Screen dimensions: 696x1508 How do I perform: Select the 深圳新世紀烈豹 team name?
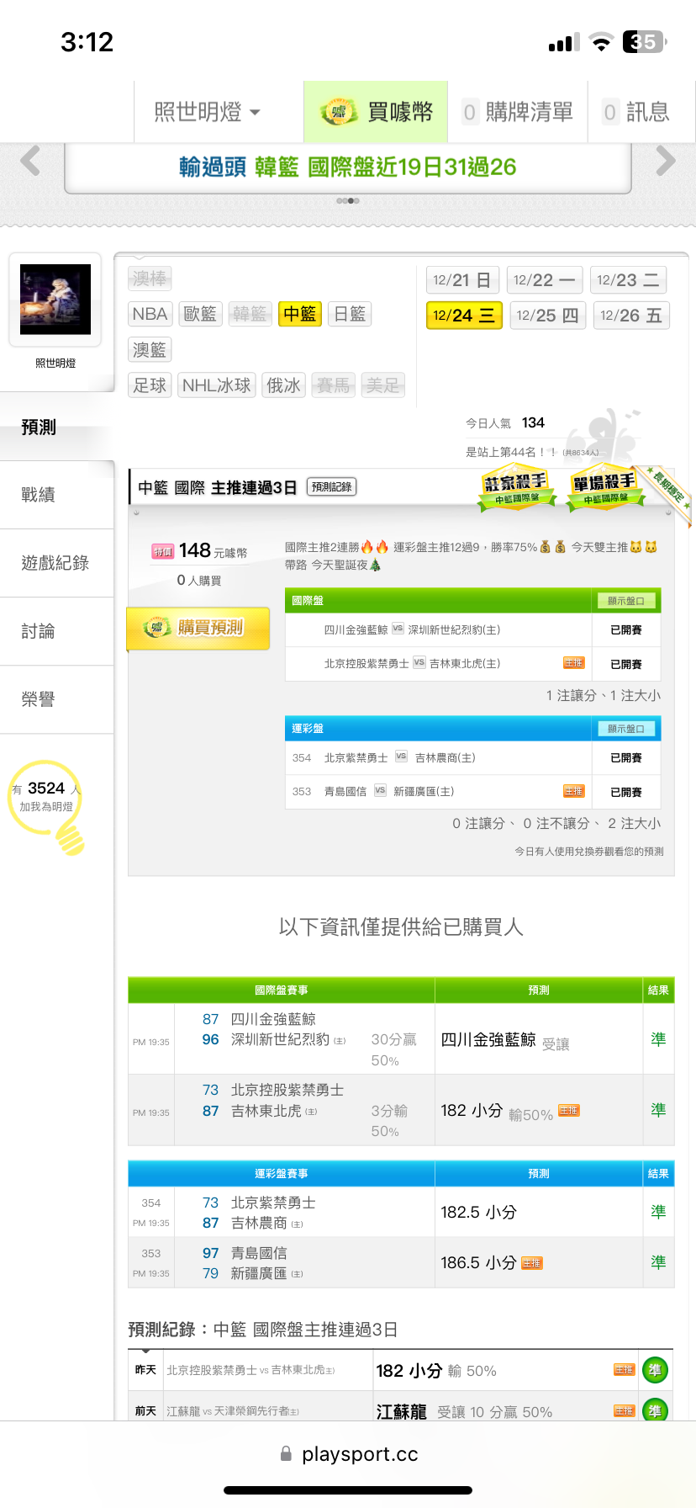[280, 1039]
